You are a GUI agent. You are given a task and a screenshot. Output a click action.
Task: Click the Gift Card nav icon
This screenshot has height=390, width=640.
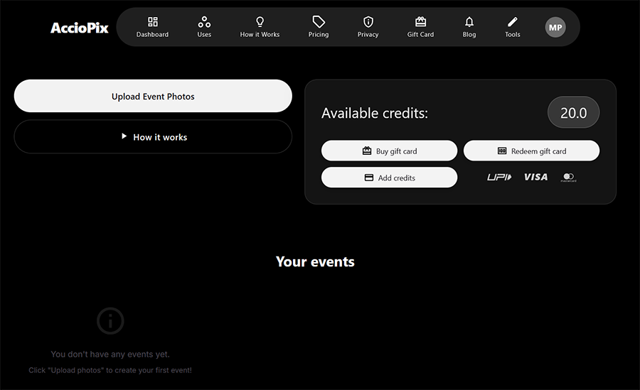click(x=420, y=21)
